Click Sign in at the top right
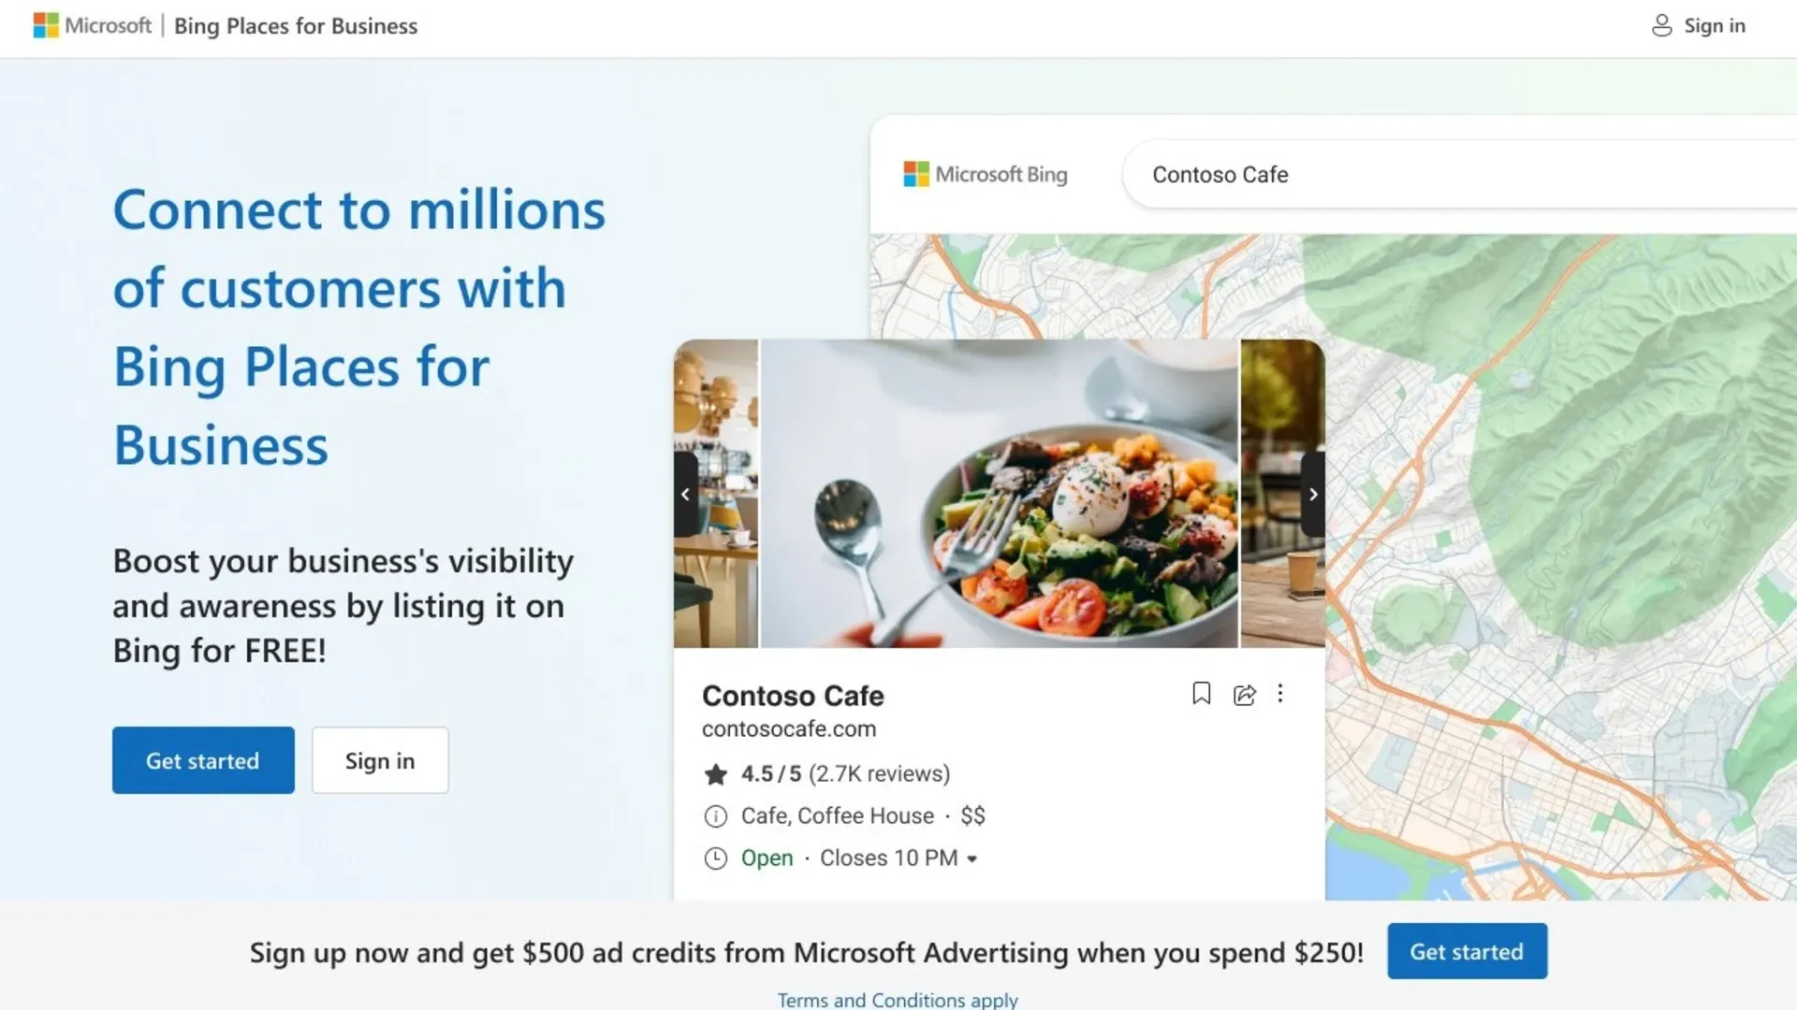Screen dimensions: 1797x1010 (1714, 25)
